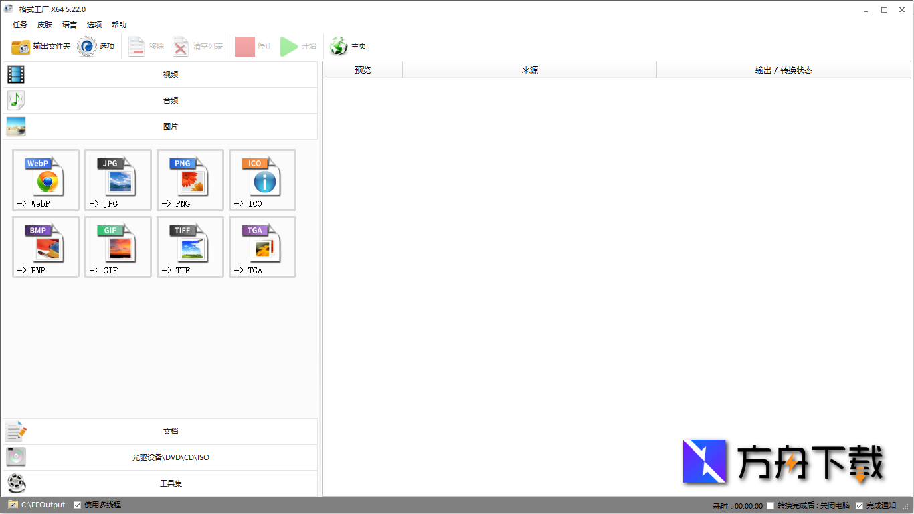The width and height of the screenshot is (914, 514).
Task: Open the 主页 homepage button
Action: point(349,46)
